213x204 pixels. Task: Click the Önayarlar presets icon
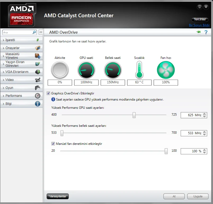pos(38,48)
